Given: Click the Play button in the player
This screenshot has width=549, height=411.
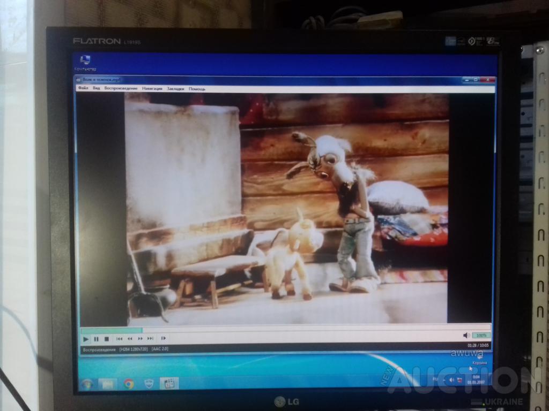Looking at the screenshot, I should click(x=86, y=339).
